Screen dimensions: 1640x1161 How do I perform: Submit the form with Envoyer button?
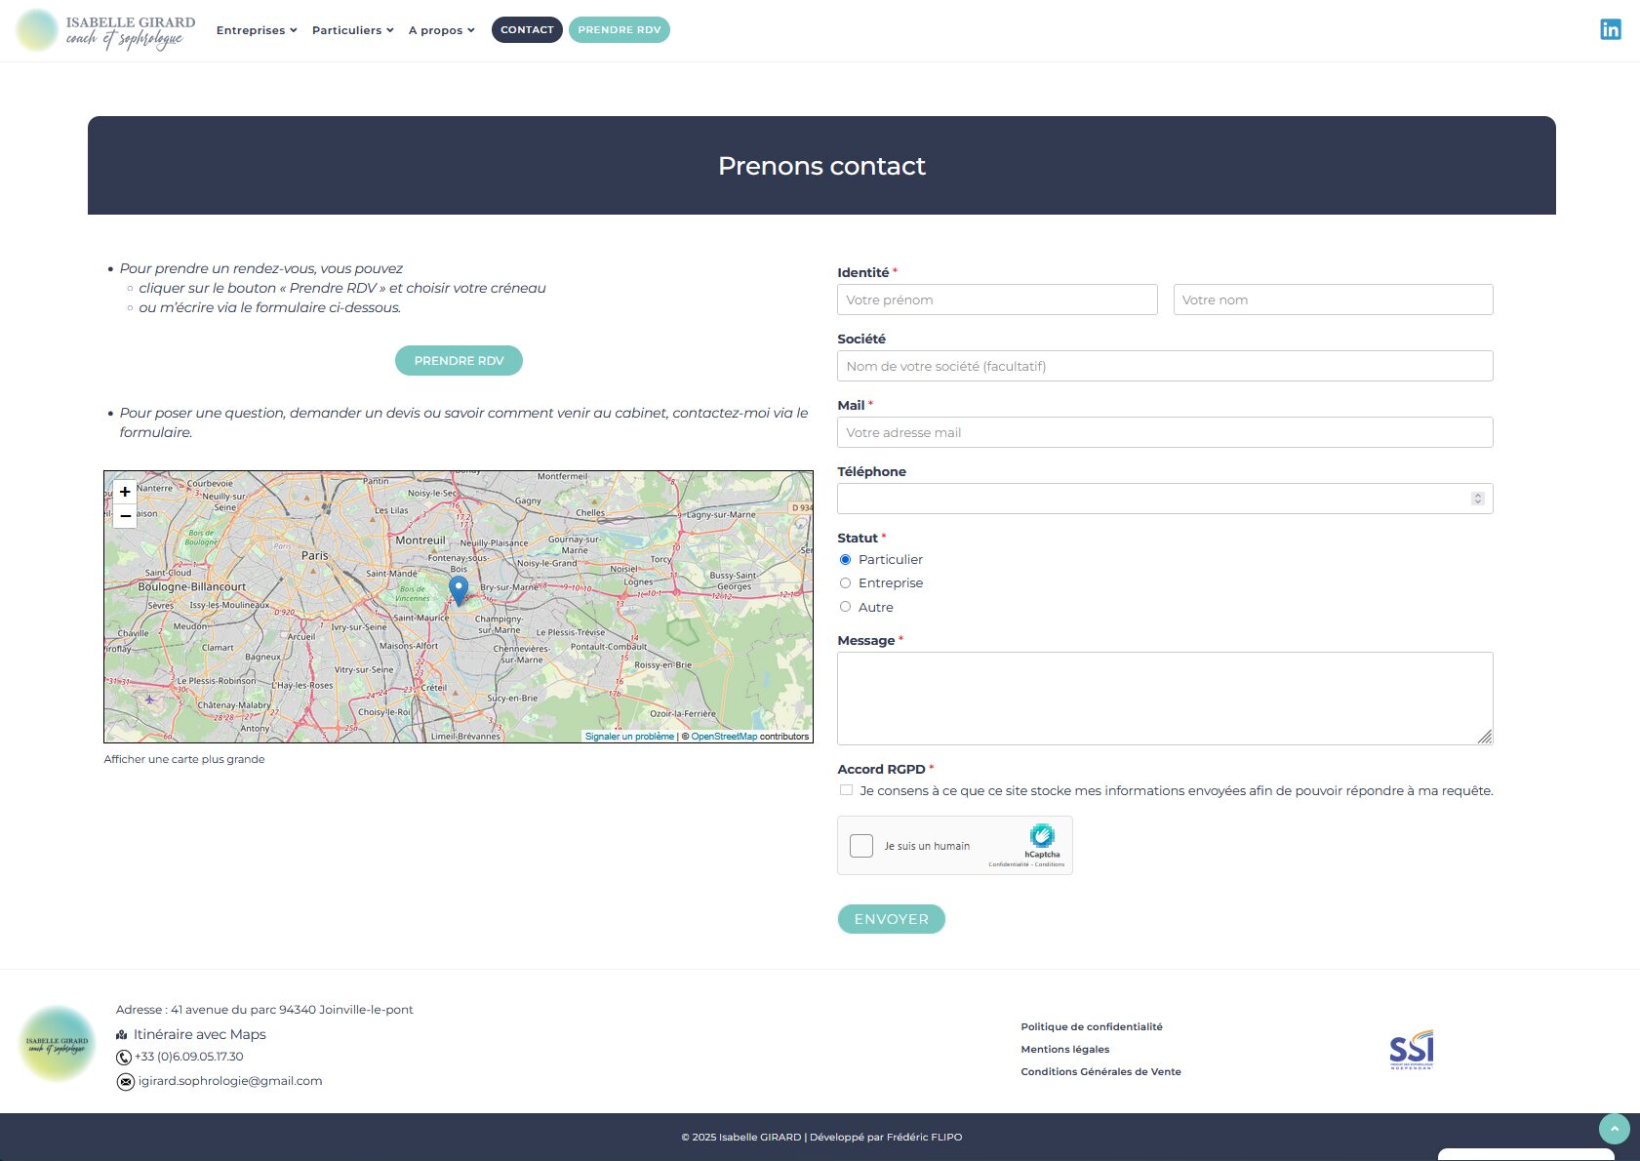click(x=891, y=919)
